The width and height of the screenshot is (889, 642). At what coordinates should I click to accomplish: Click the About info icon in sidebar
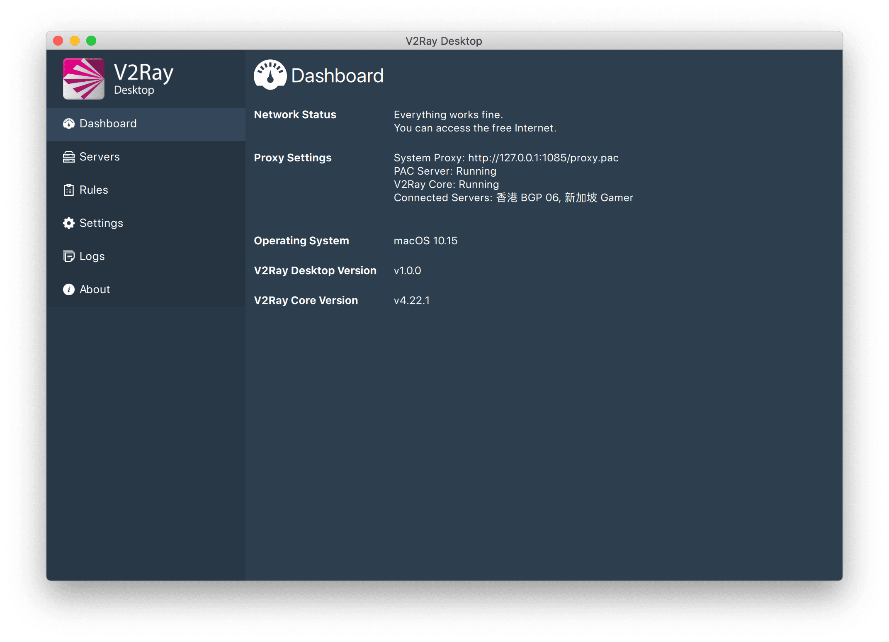pos(69,289)
